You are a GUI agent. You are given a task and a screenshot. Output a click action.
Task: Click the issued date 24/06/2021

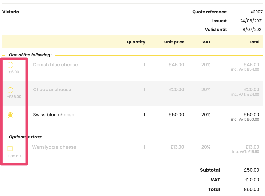coord(251,21)
